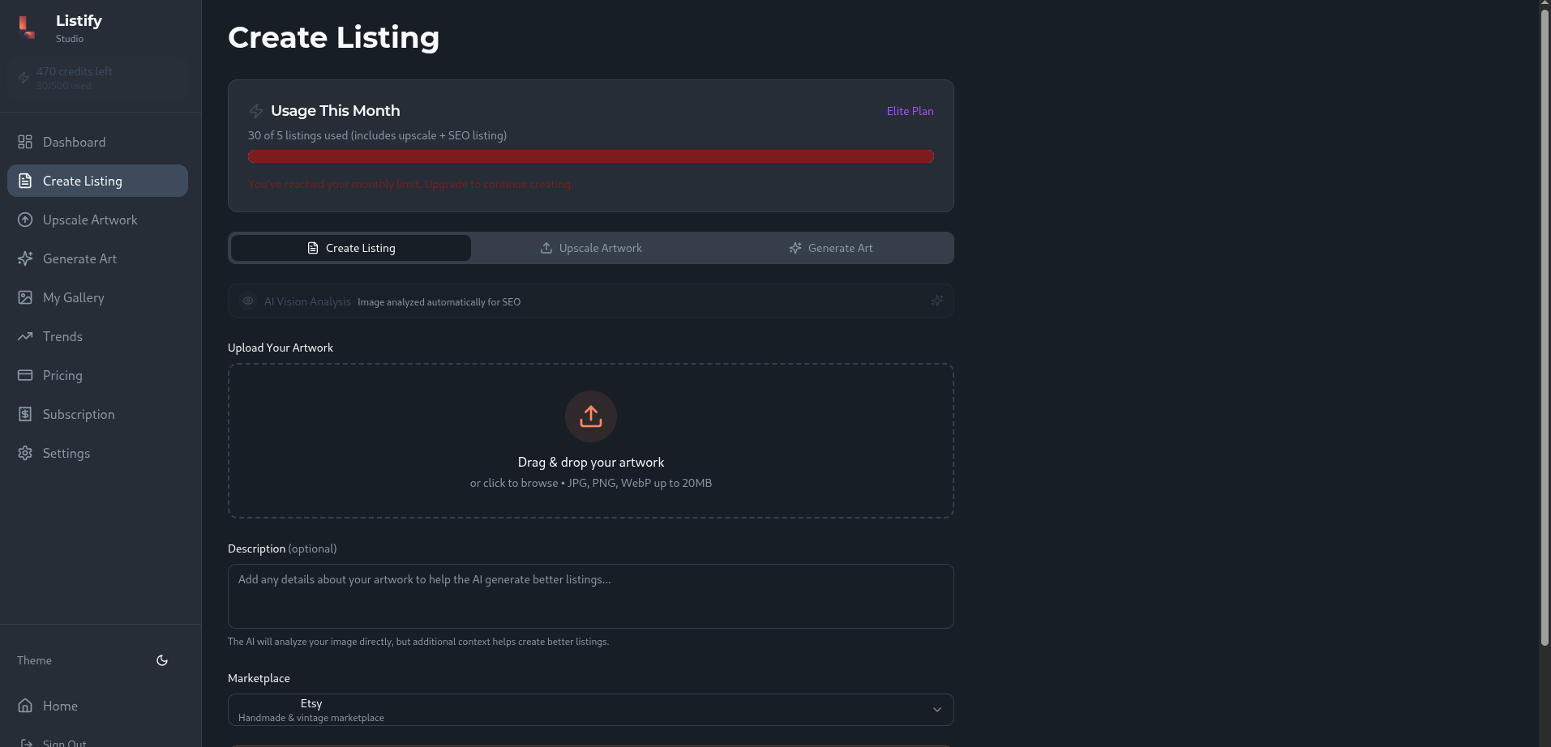
Task: Open the Etsy marketplace dropdown
Action: (590, 709)
